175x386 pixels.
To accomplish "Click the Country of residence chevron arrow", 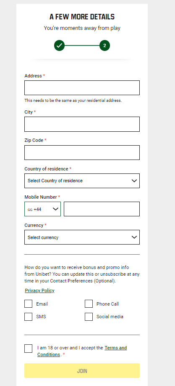I will (134, 181).
